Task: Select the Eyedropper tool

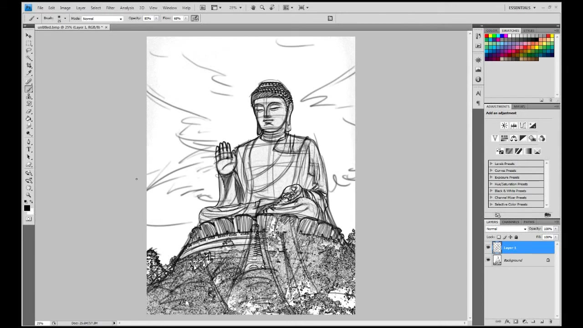Action: tap(29, 73)
